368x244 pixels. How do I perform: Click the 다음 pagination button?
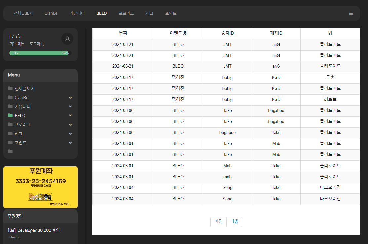tap(234, 222)
